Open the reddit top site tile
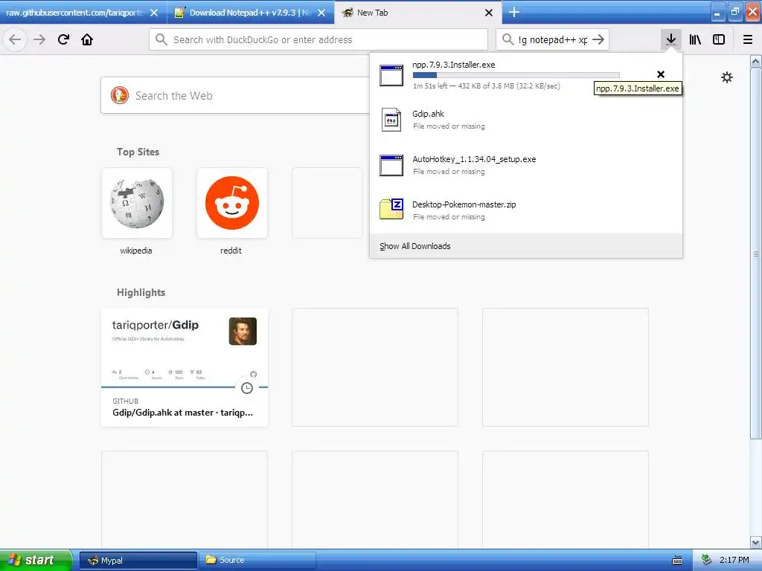The image size is (762, 571). coord(232,203)
